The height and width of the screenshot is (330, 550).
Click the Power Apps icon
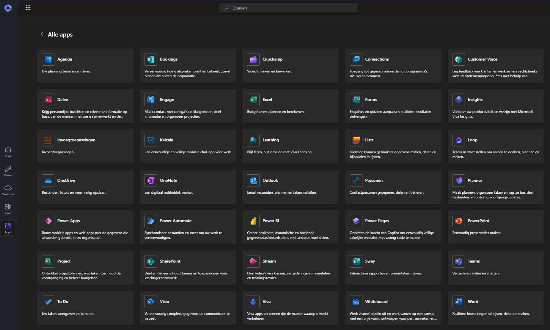[48, 221]
